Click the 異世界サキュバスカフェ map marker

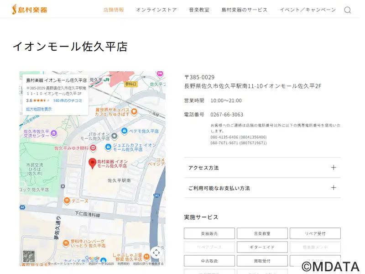point(134,111)
